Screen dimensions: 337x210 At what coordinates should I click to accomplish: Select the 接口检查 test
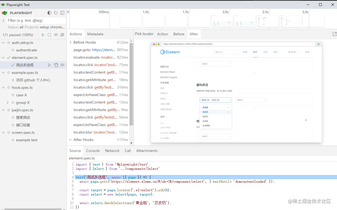(x=23, y=125)
